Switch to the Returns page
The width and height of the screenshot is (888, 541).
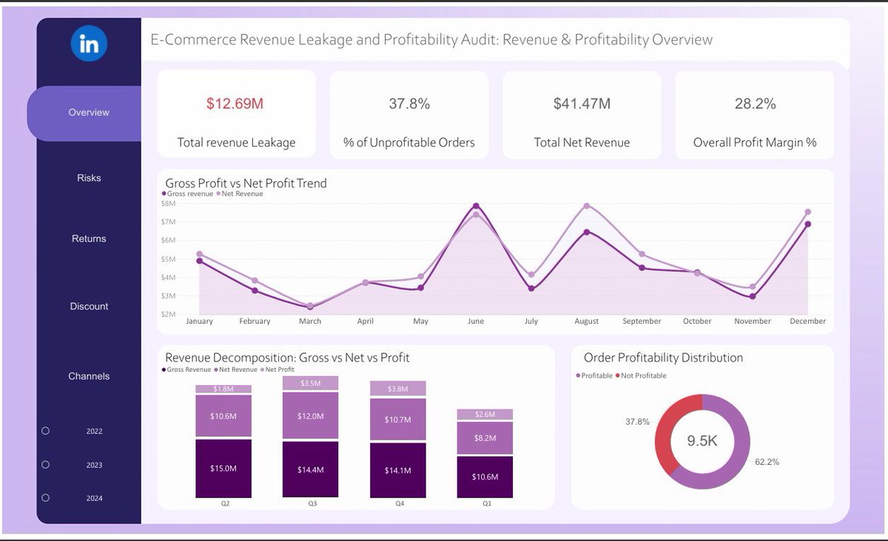click(x=89, y=239)
